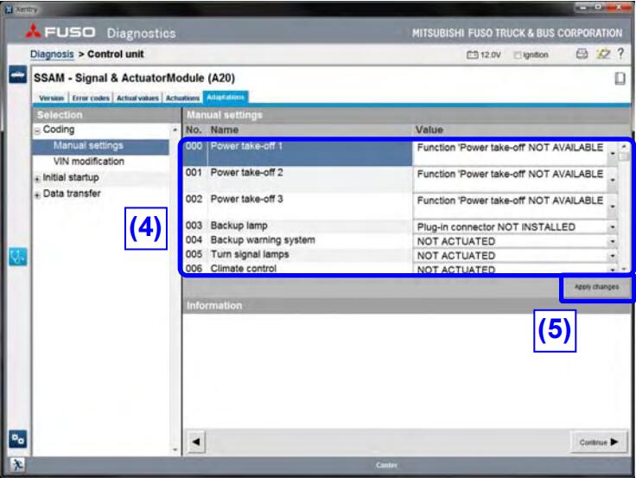The height and width of the screenshot is (478, 636).
Task: Select row 002 Power take-off 3
Action: pos(297,207)
